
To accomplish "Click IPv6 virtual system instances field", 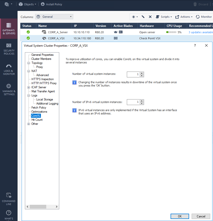I will tap(133, 102).
